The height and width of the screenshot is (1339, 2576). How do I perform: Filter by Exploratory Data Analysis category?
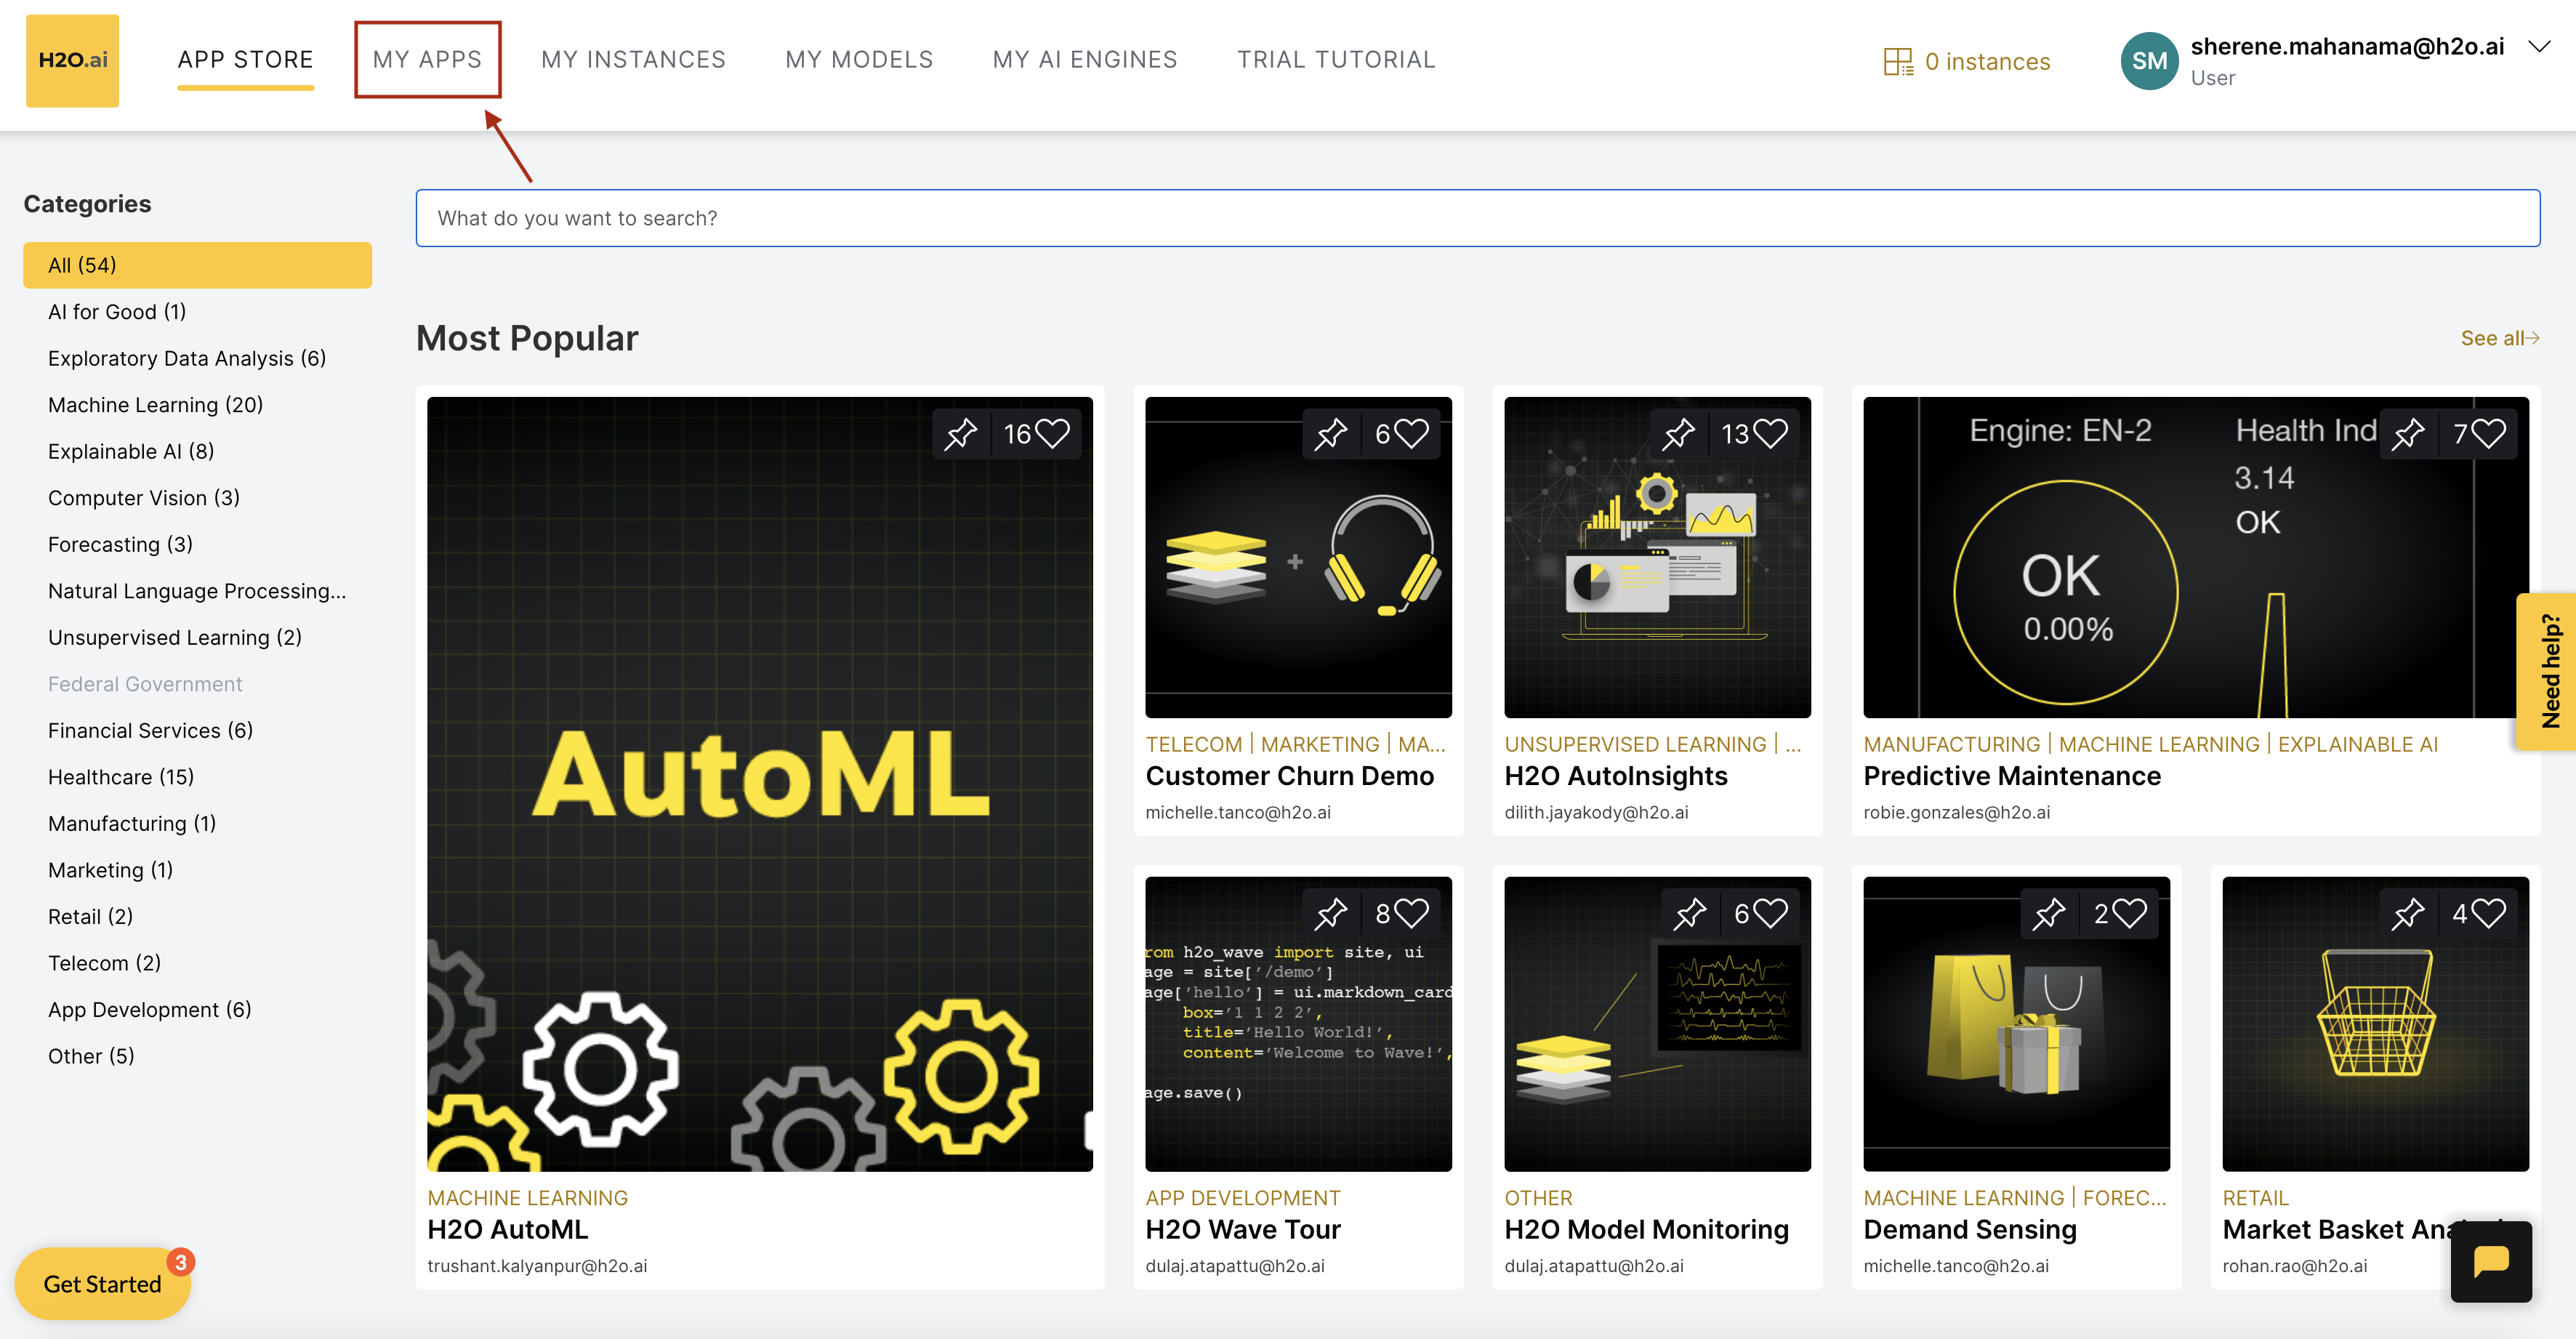[x=187, y=358]
